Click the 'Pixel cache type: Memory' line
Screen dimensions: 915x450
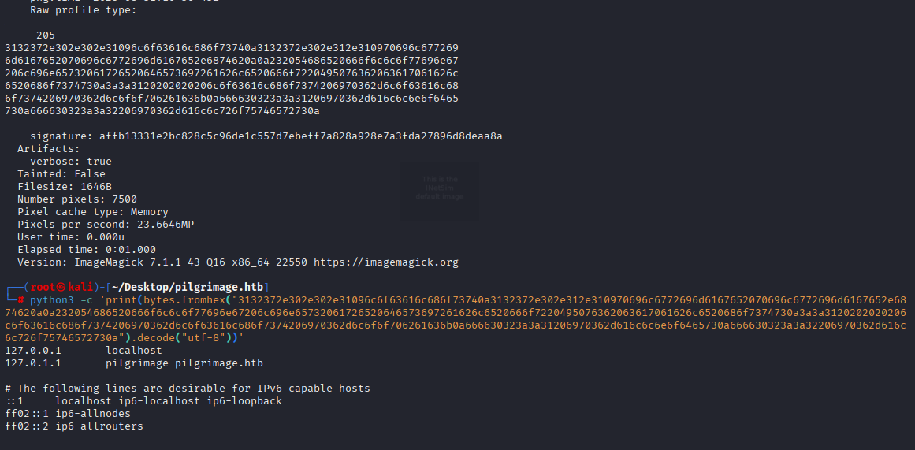[x=93, y=212]
